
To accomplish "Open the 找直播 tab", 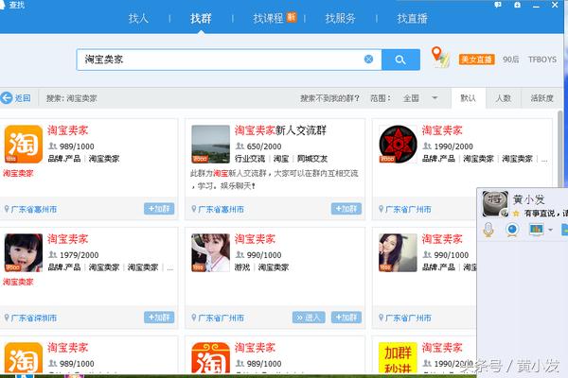I will tap(412, 18).
